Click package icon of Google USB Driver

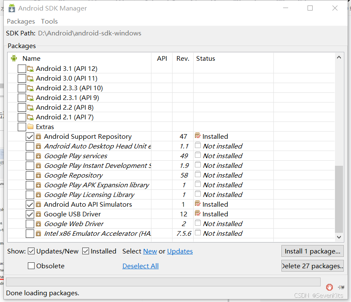[x=38, y=214]
